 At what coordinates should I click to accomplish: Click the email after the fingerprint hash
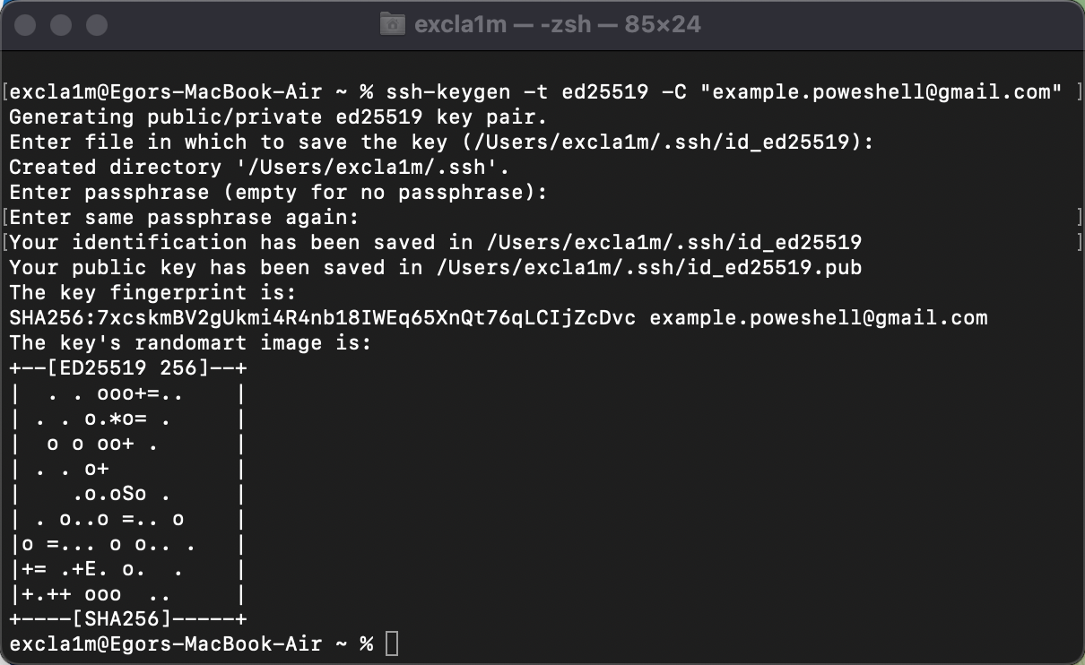(818, 317)
